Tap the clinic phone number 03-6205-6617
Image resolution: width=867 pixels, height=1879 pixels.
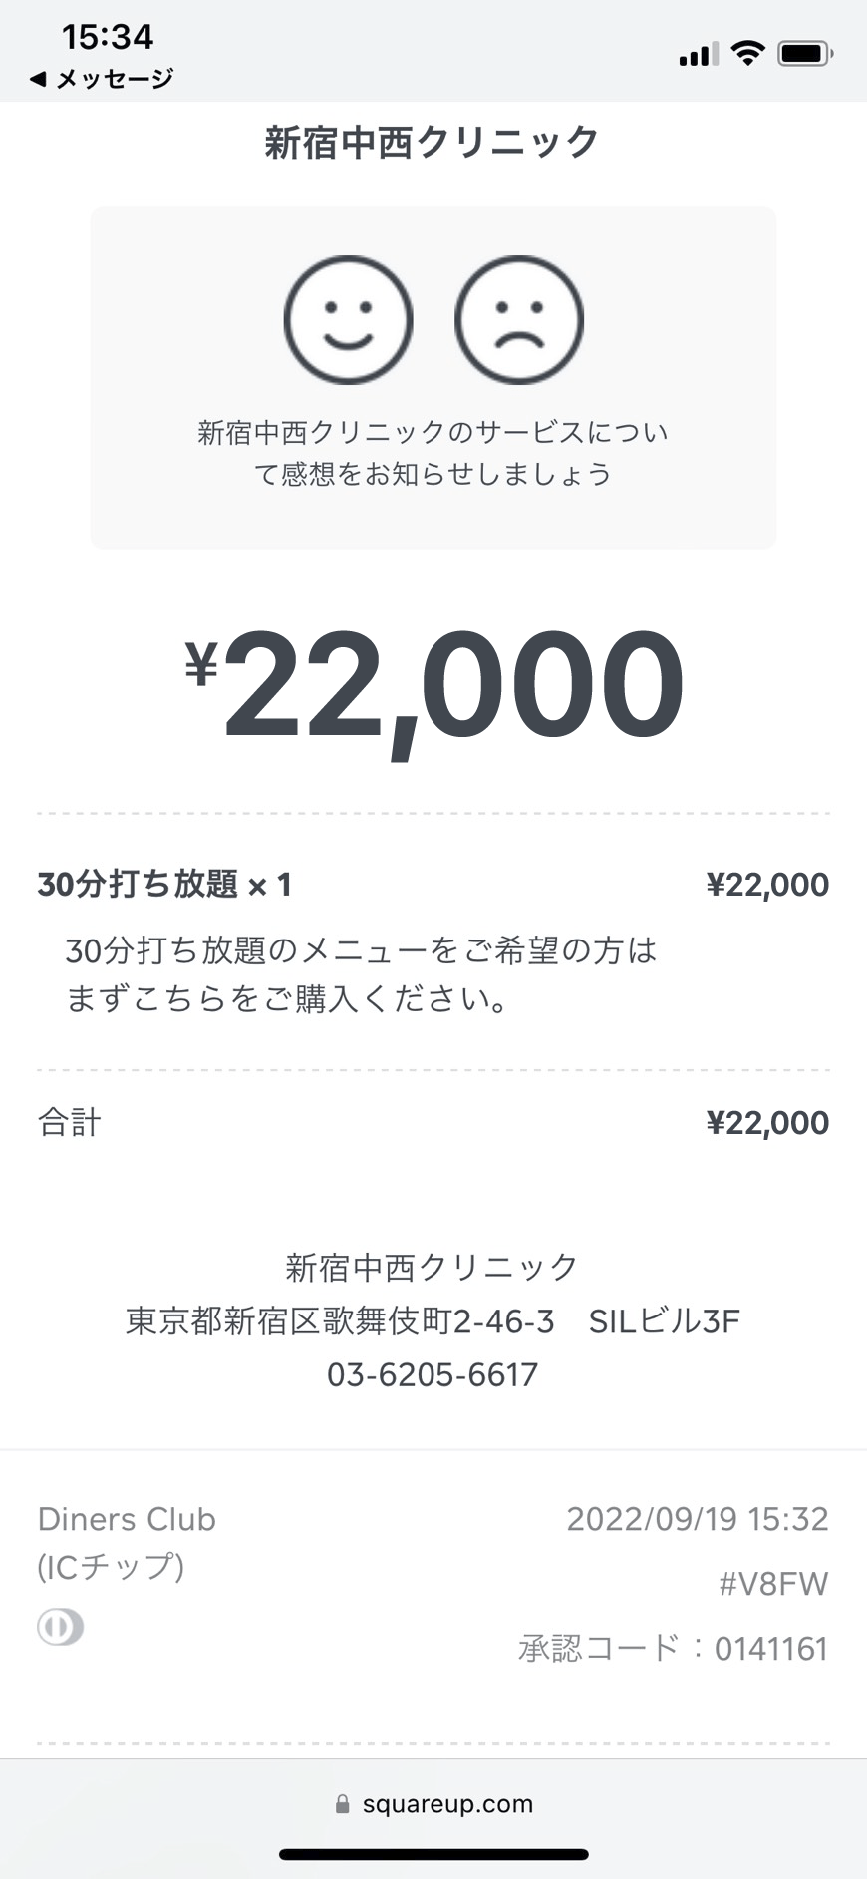point(433,1374)
